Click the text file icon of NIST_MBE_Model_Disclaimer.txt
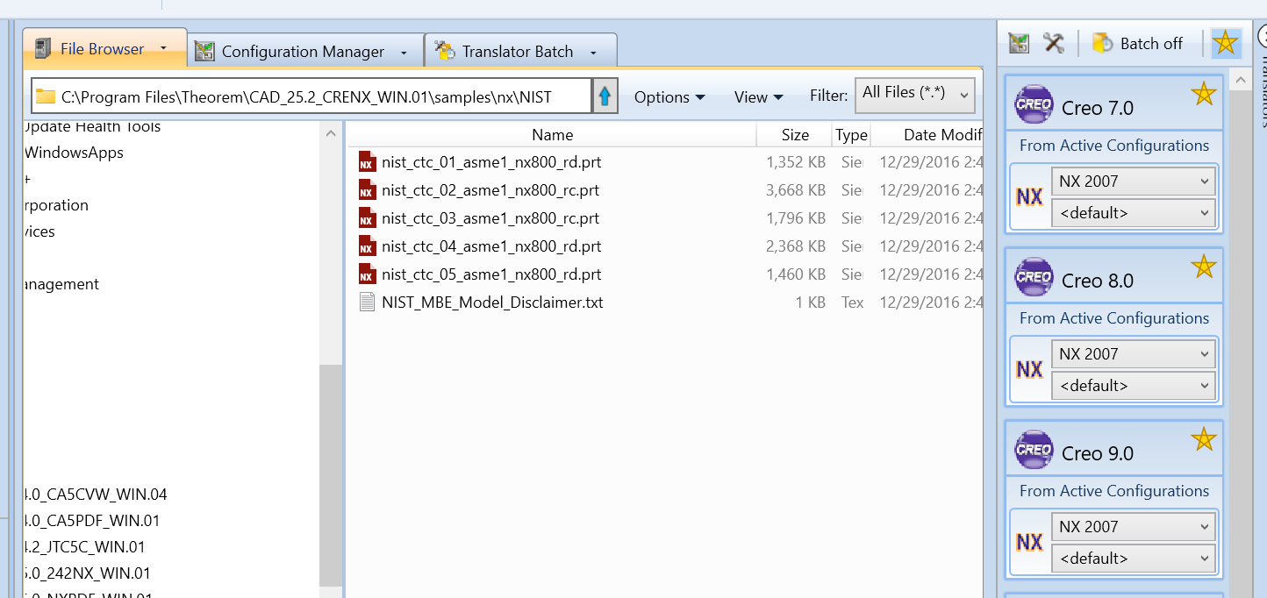The height and width of the screenshot is (598, 1267). point(367,303)
